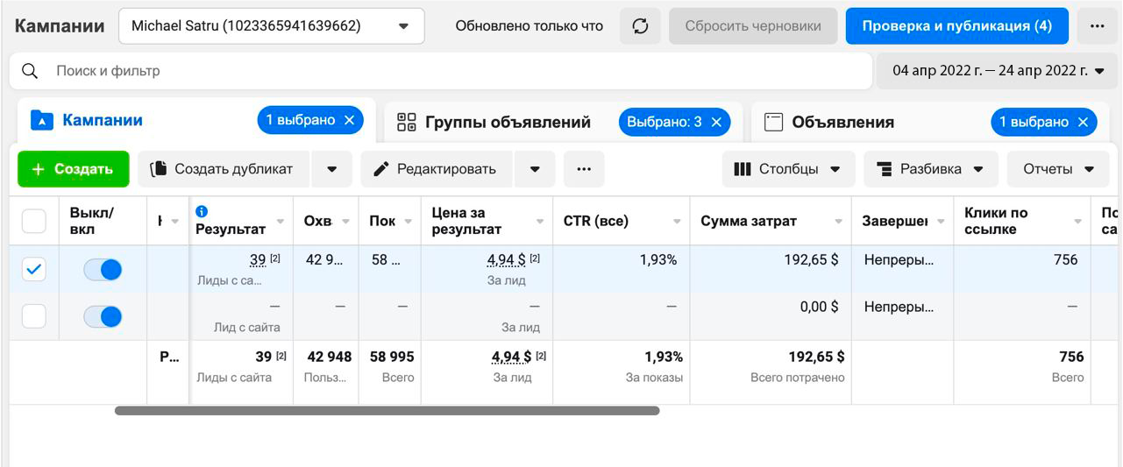The width and height of the screenshot is (1123, 467).
Task: Click the Объявления window icon
Action: pyautogui.click(x=773, y=122)
